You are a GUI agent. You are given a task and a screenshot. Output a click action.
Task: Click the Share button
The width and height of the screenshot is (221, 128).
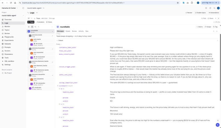(x=210, y=18)
